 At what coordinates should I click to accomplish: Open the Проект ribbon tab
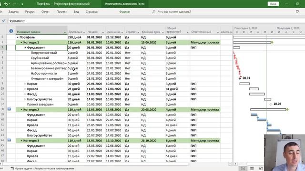click(61, 11)
